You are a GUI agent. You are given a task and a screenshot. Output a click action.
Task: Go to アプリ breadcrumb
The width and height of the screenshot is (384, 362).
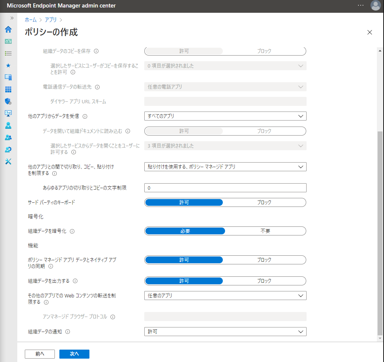(51, 20)
